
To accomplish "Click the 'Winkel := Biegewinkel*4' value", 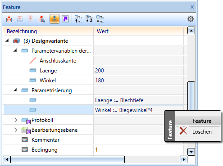I will pos(124,110).
